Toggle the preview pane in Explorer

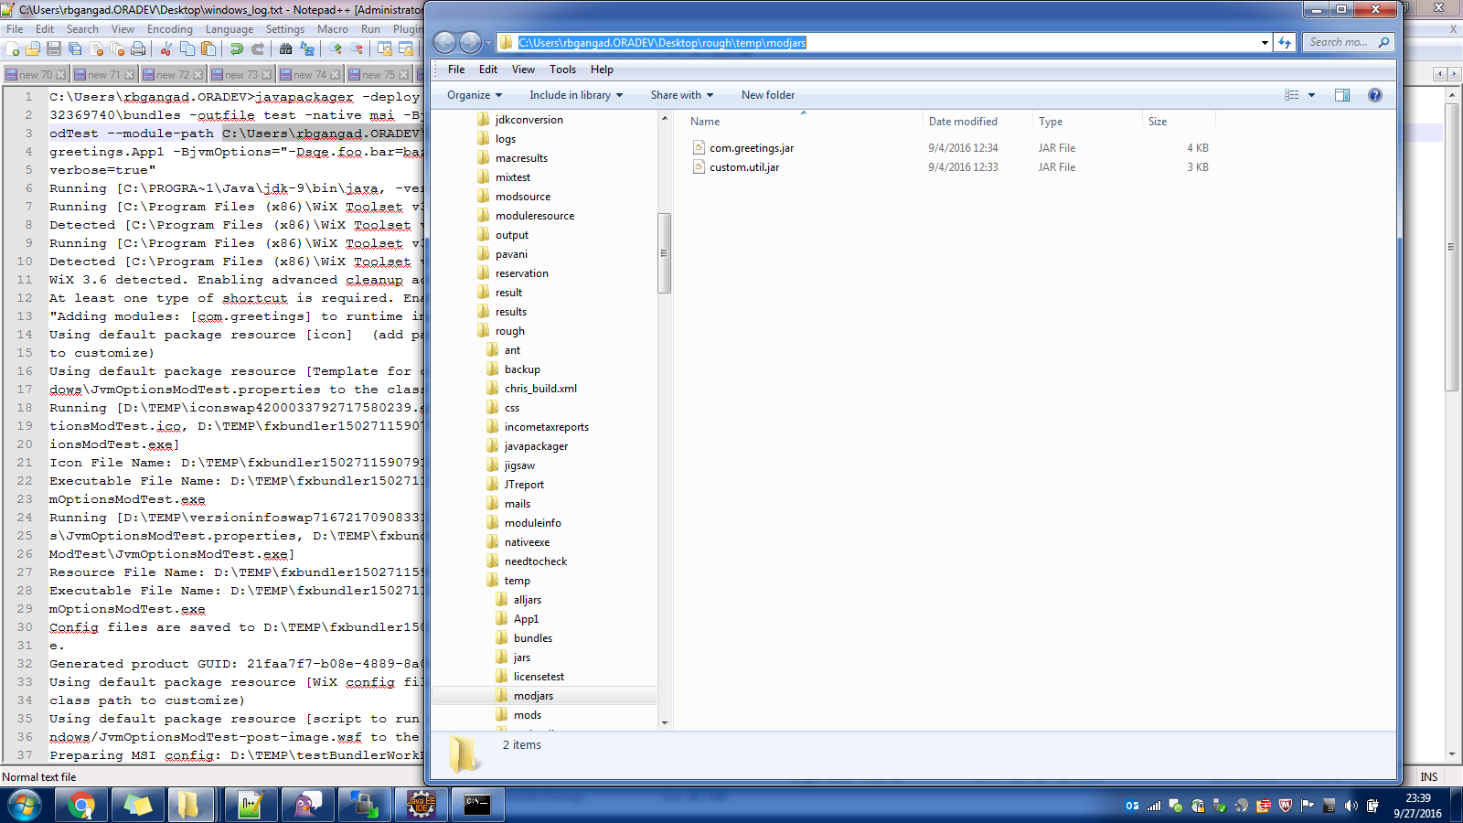coord(1341,95)
